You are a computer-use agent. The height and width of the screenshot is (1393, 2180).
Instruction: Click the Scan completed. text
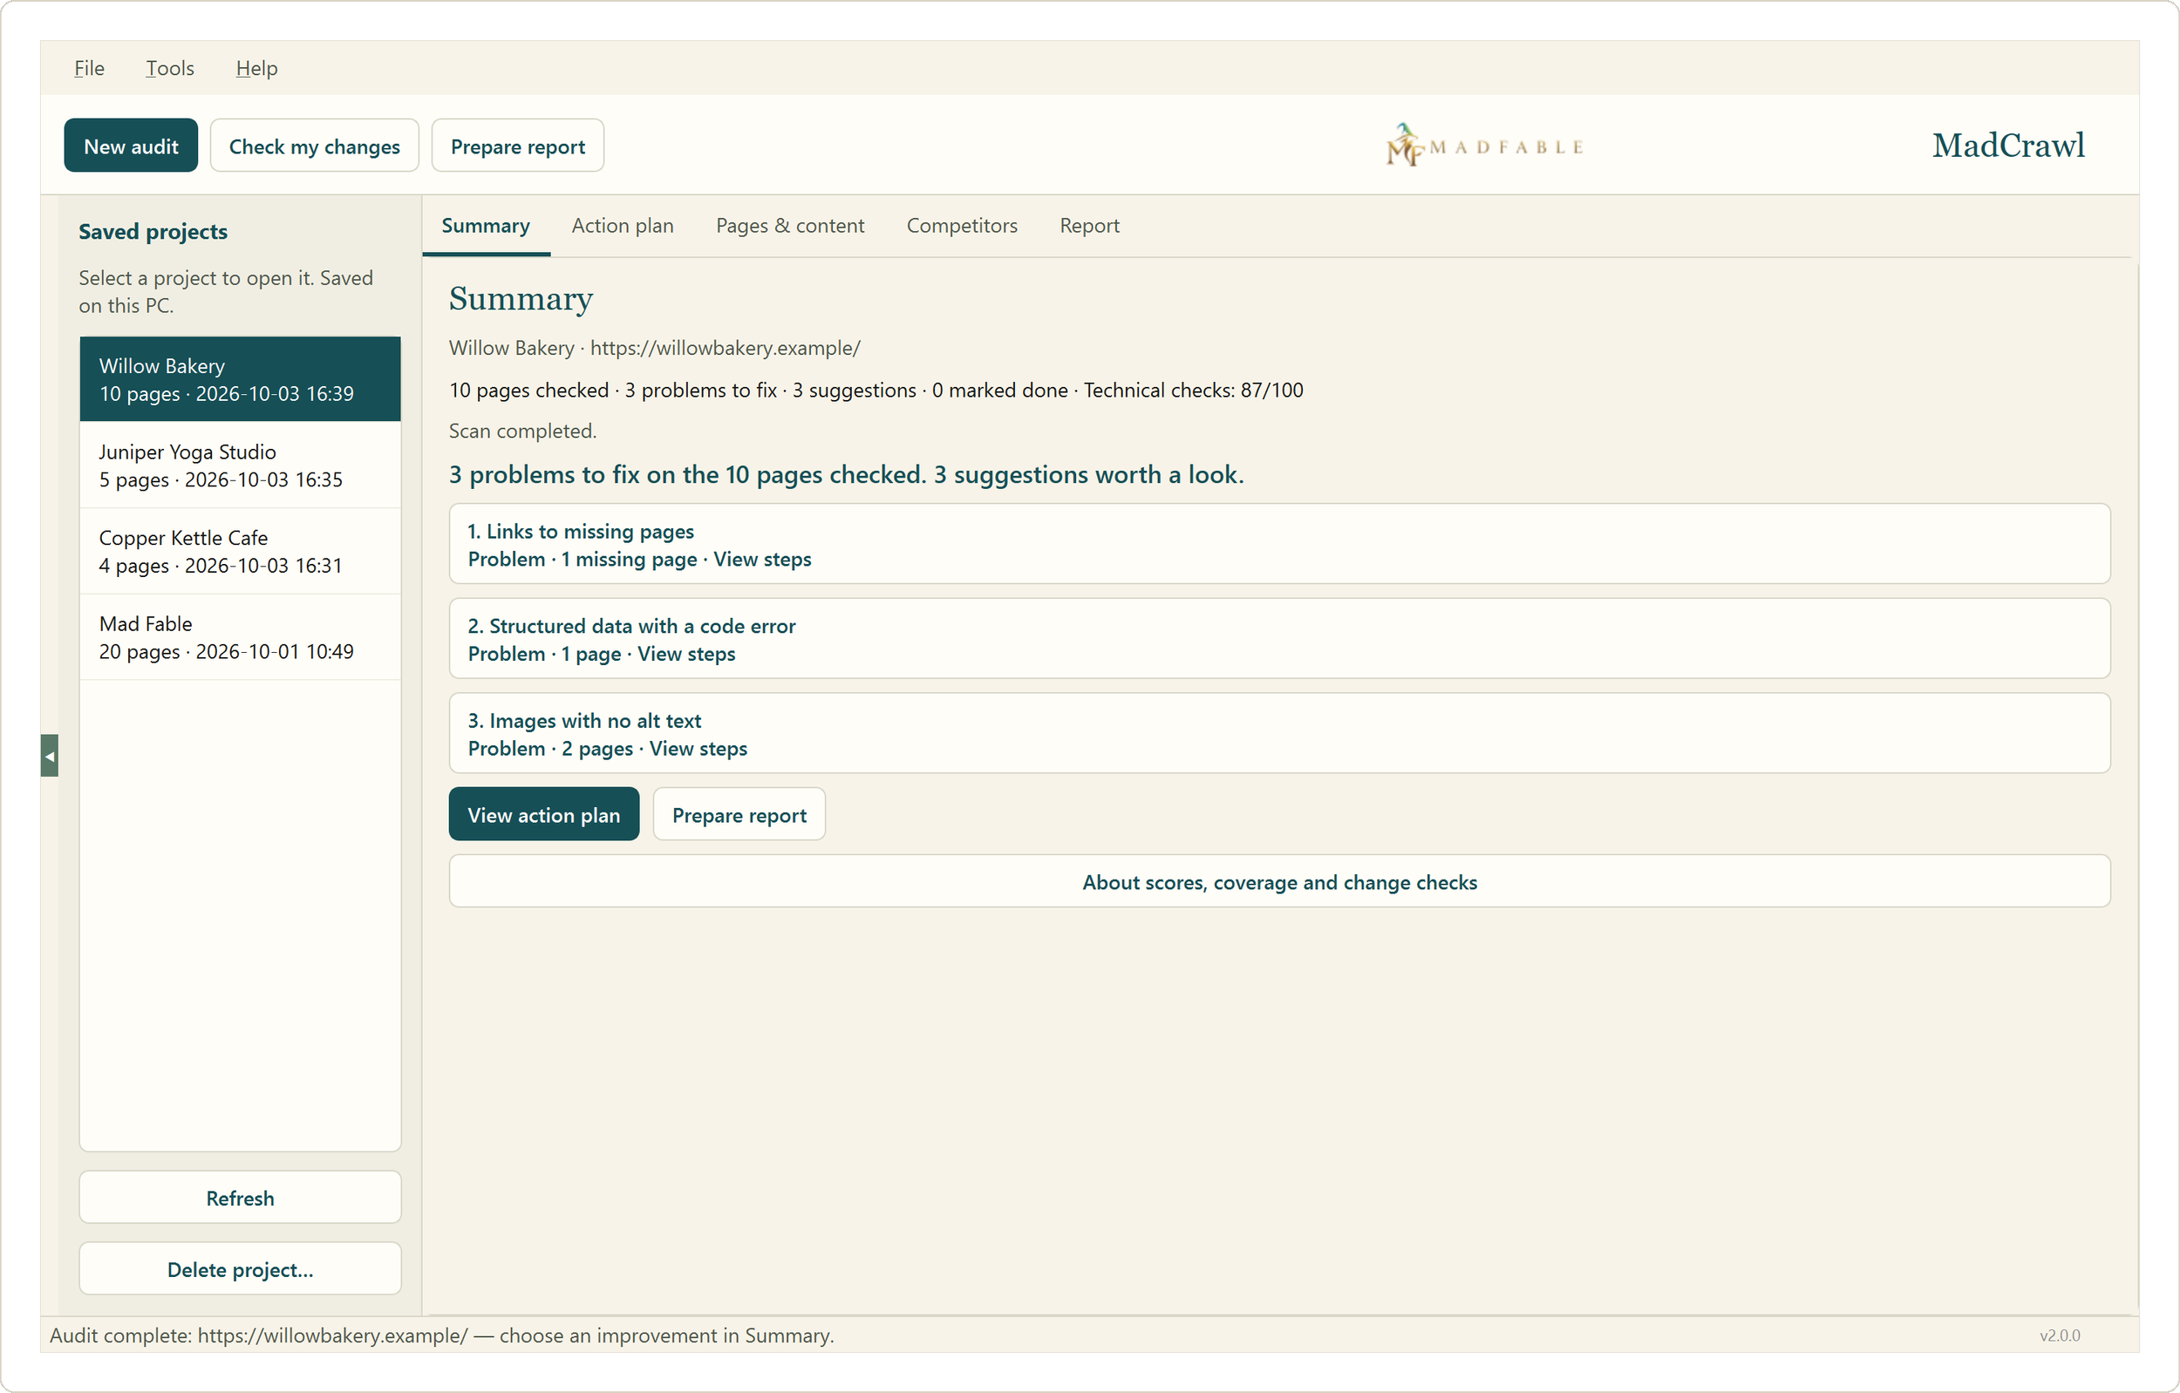point(522,431)
